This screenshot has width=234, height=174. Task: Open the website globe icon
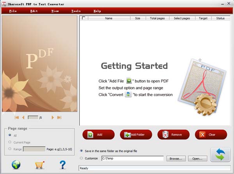[x=16, y=165]
